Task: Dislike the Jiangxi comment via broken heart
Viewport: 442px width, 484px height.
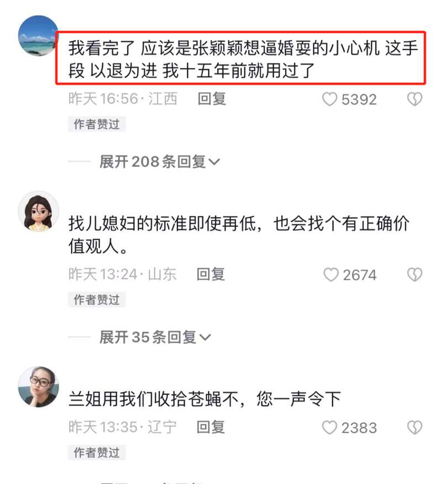Action: (414, 99)
